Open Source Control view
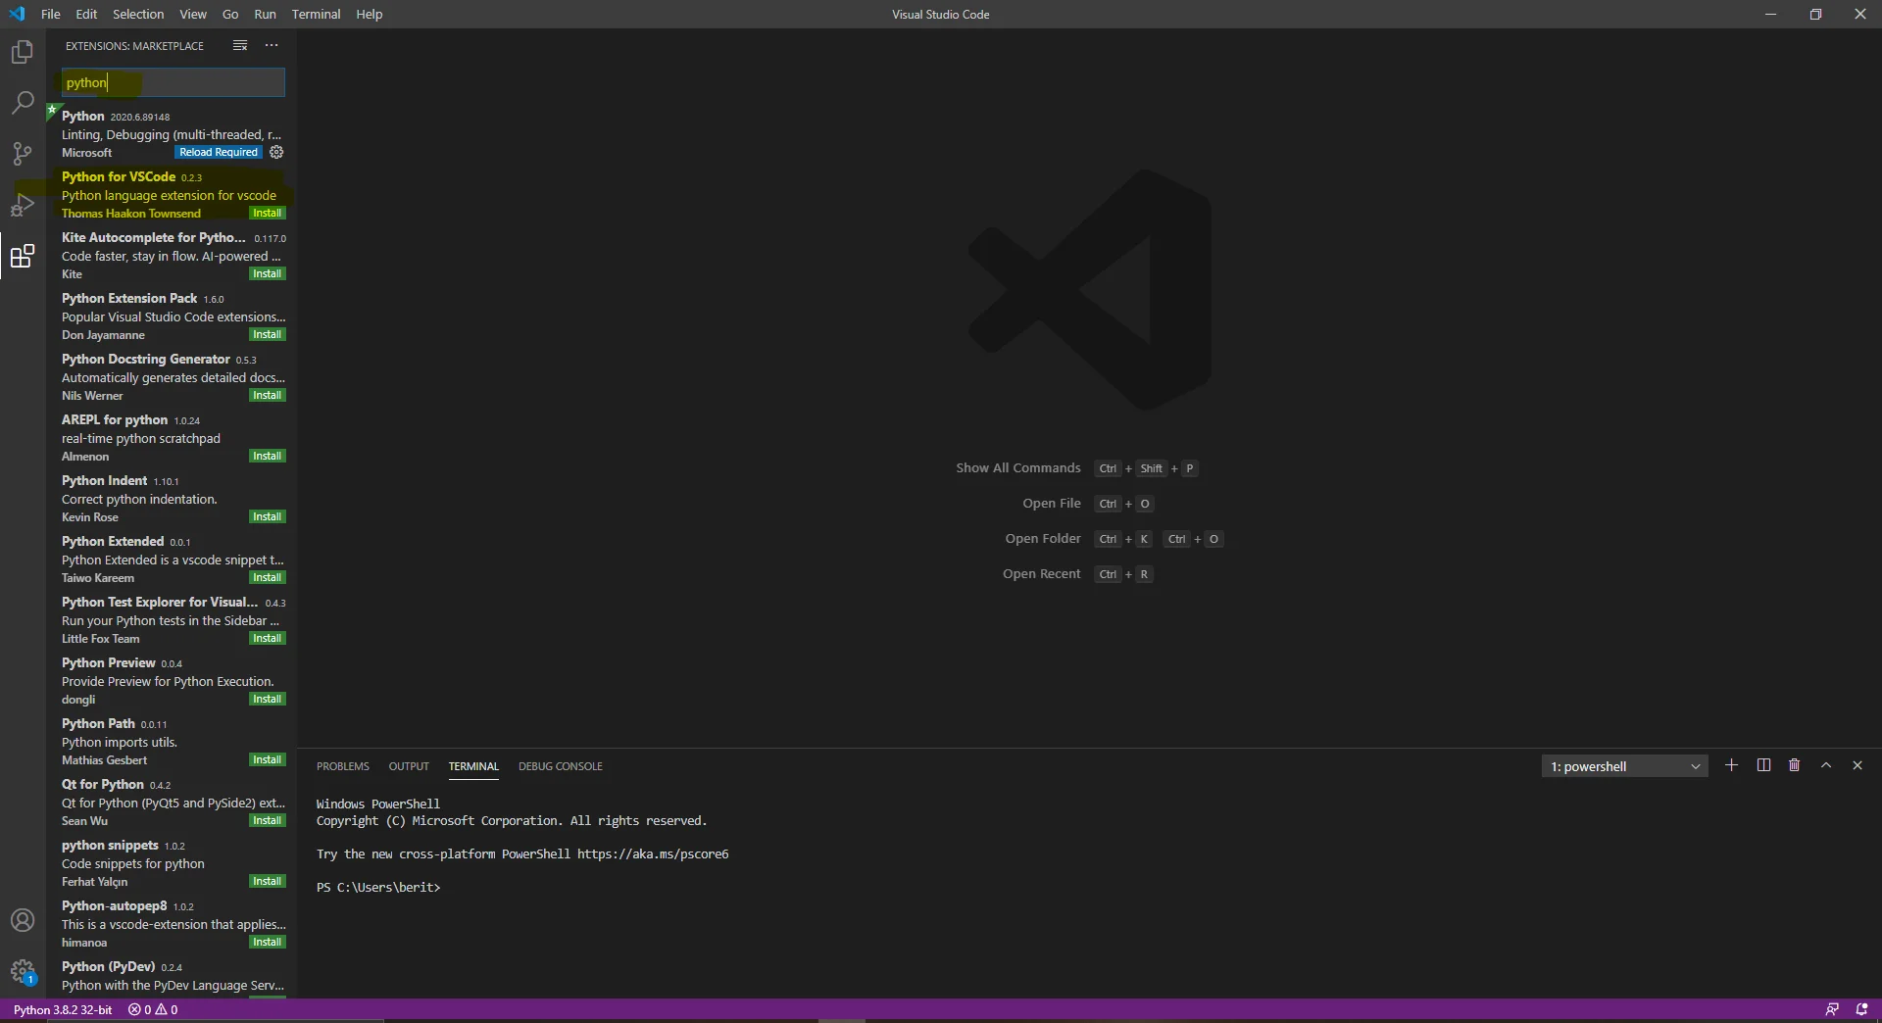This screenshot has width=1882, height=1023. [22, 154]
